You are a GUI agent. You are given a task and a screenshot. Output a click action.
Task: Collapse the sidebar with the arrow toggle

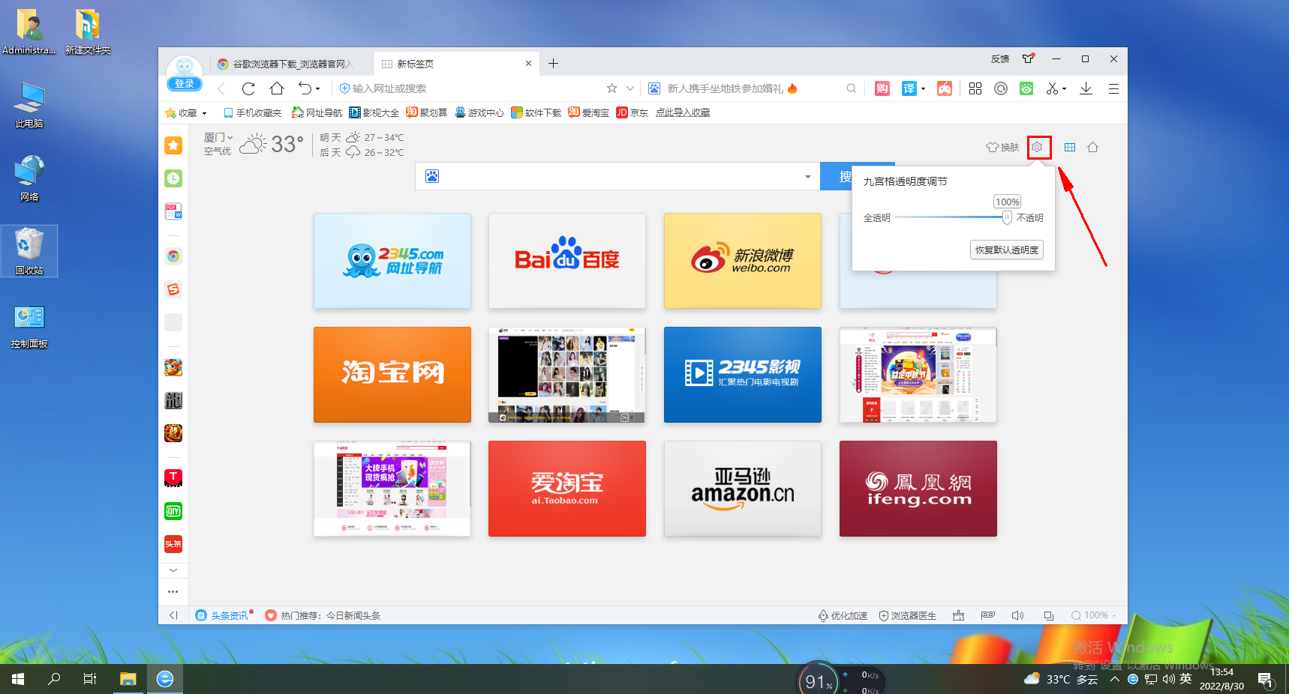click(173, 615)
